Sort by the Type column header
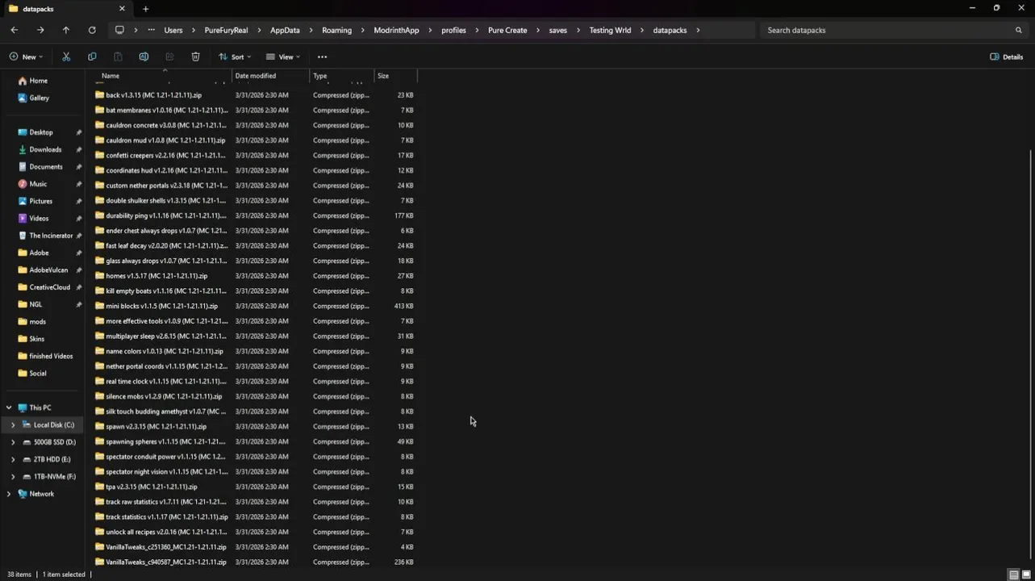Image resolution: width=1035 pixels, height=581 pixels. [342, 76]
